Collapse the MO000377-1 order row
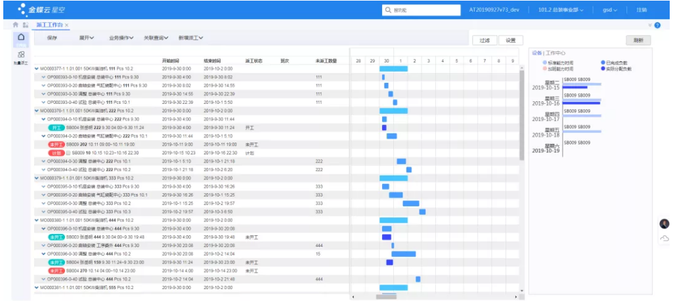673x301 pixels. coord(37,69)
